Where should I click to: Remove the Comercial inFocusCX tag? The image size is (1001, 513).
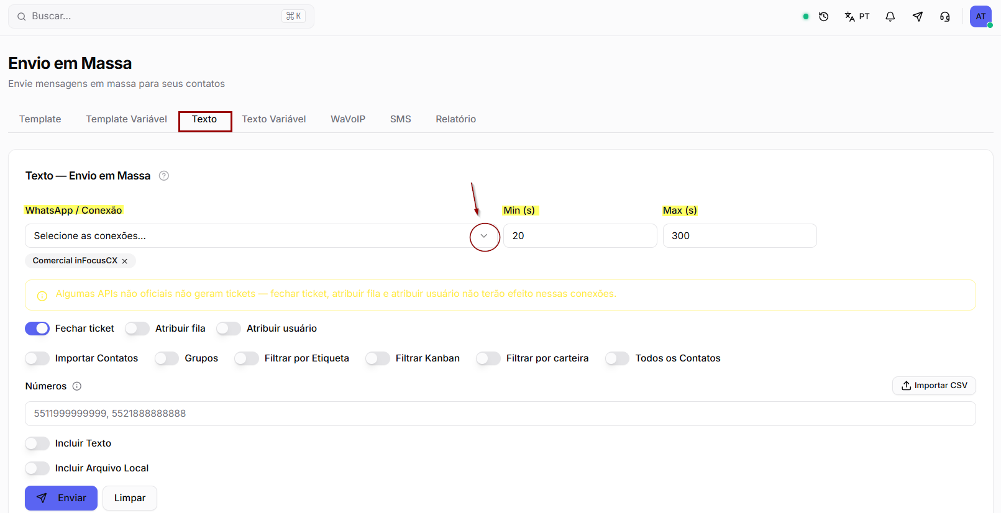click(125, 261)
